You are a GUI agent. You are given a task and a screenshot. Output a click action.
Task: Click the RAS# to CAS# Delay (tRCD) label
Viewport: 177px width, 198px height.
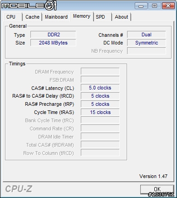tap(43, 96)
